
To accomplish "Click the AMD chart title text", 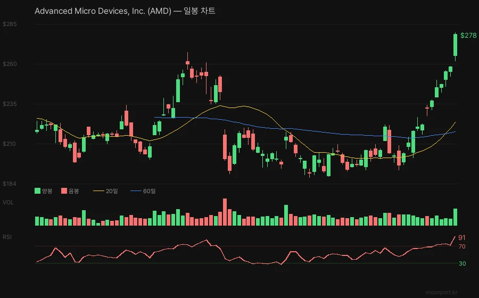I will tap(125, 11).
